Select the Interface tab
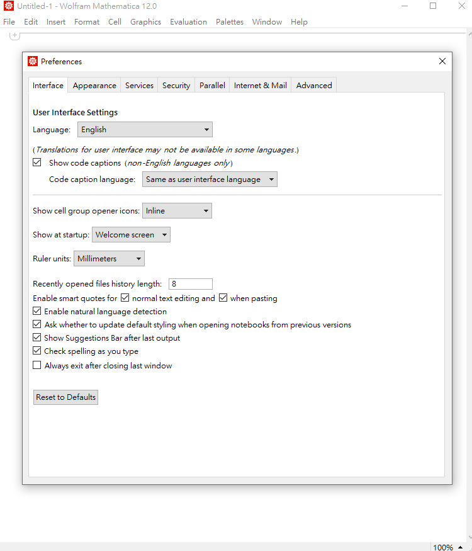 (48, 86)
